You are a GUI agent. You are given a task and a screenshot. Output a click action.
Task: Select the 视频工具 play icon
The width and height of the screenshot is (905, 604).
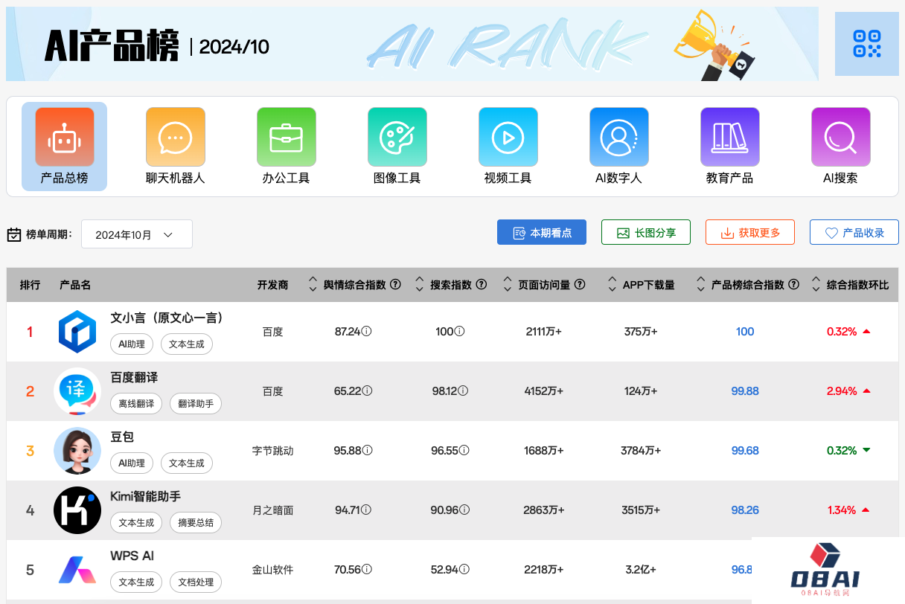(x=508, y=137)
